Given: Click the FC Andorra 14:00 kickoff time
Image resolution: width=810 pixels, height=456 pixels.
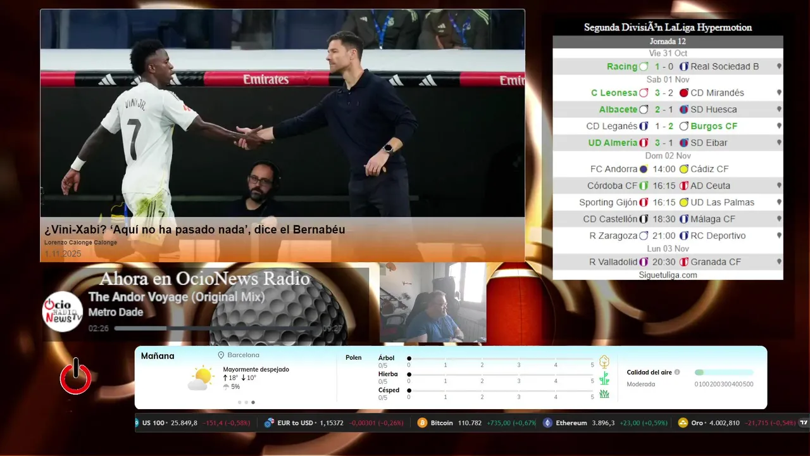Looking at the screenshot, I should pos(664,169).
